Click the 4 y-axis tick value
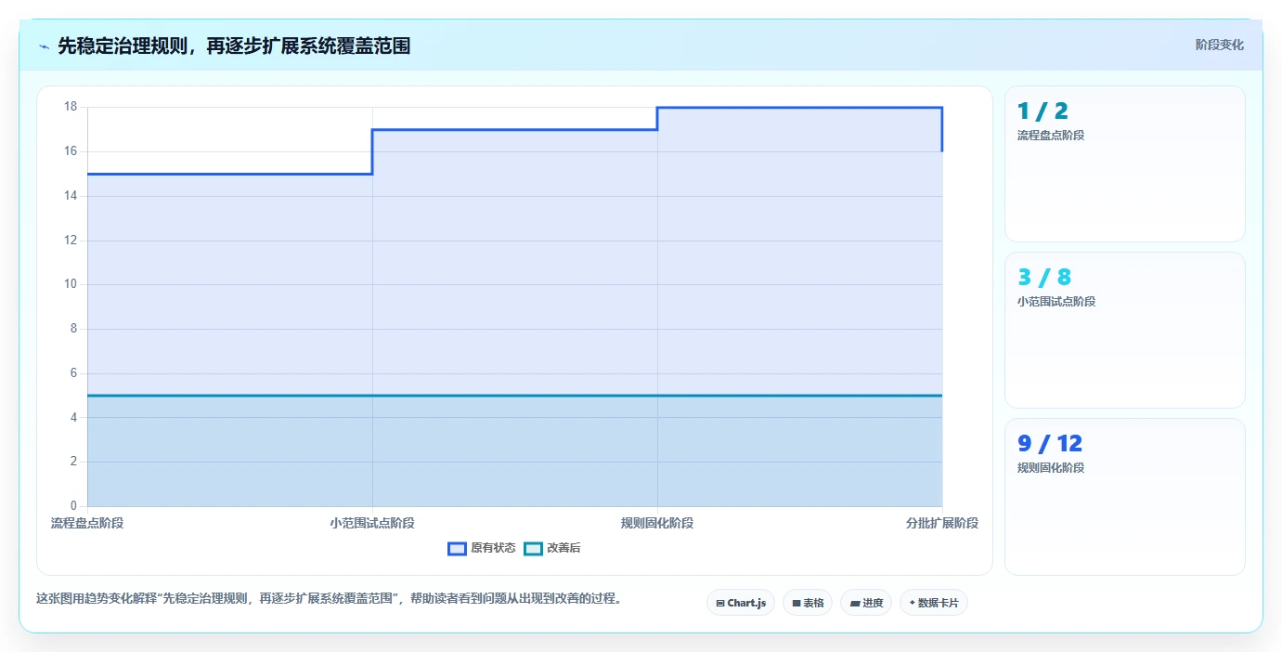1282x652 pixels. pos(73,418)
